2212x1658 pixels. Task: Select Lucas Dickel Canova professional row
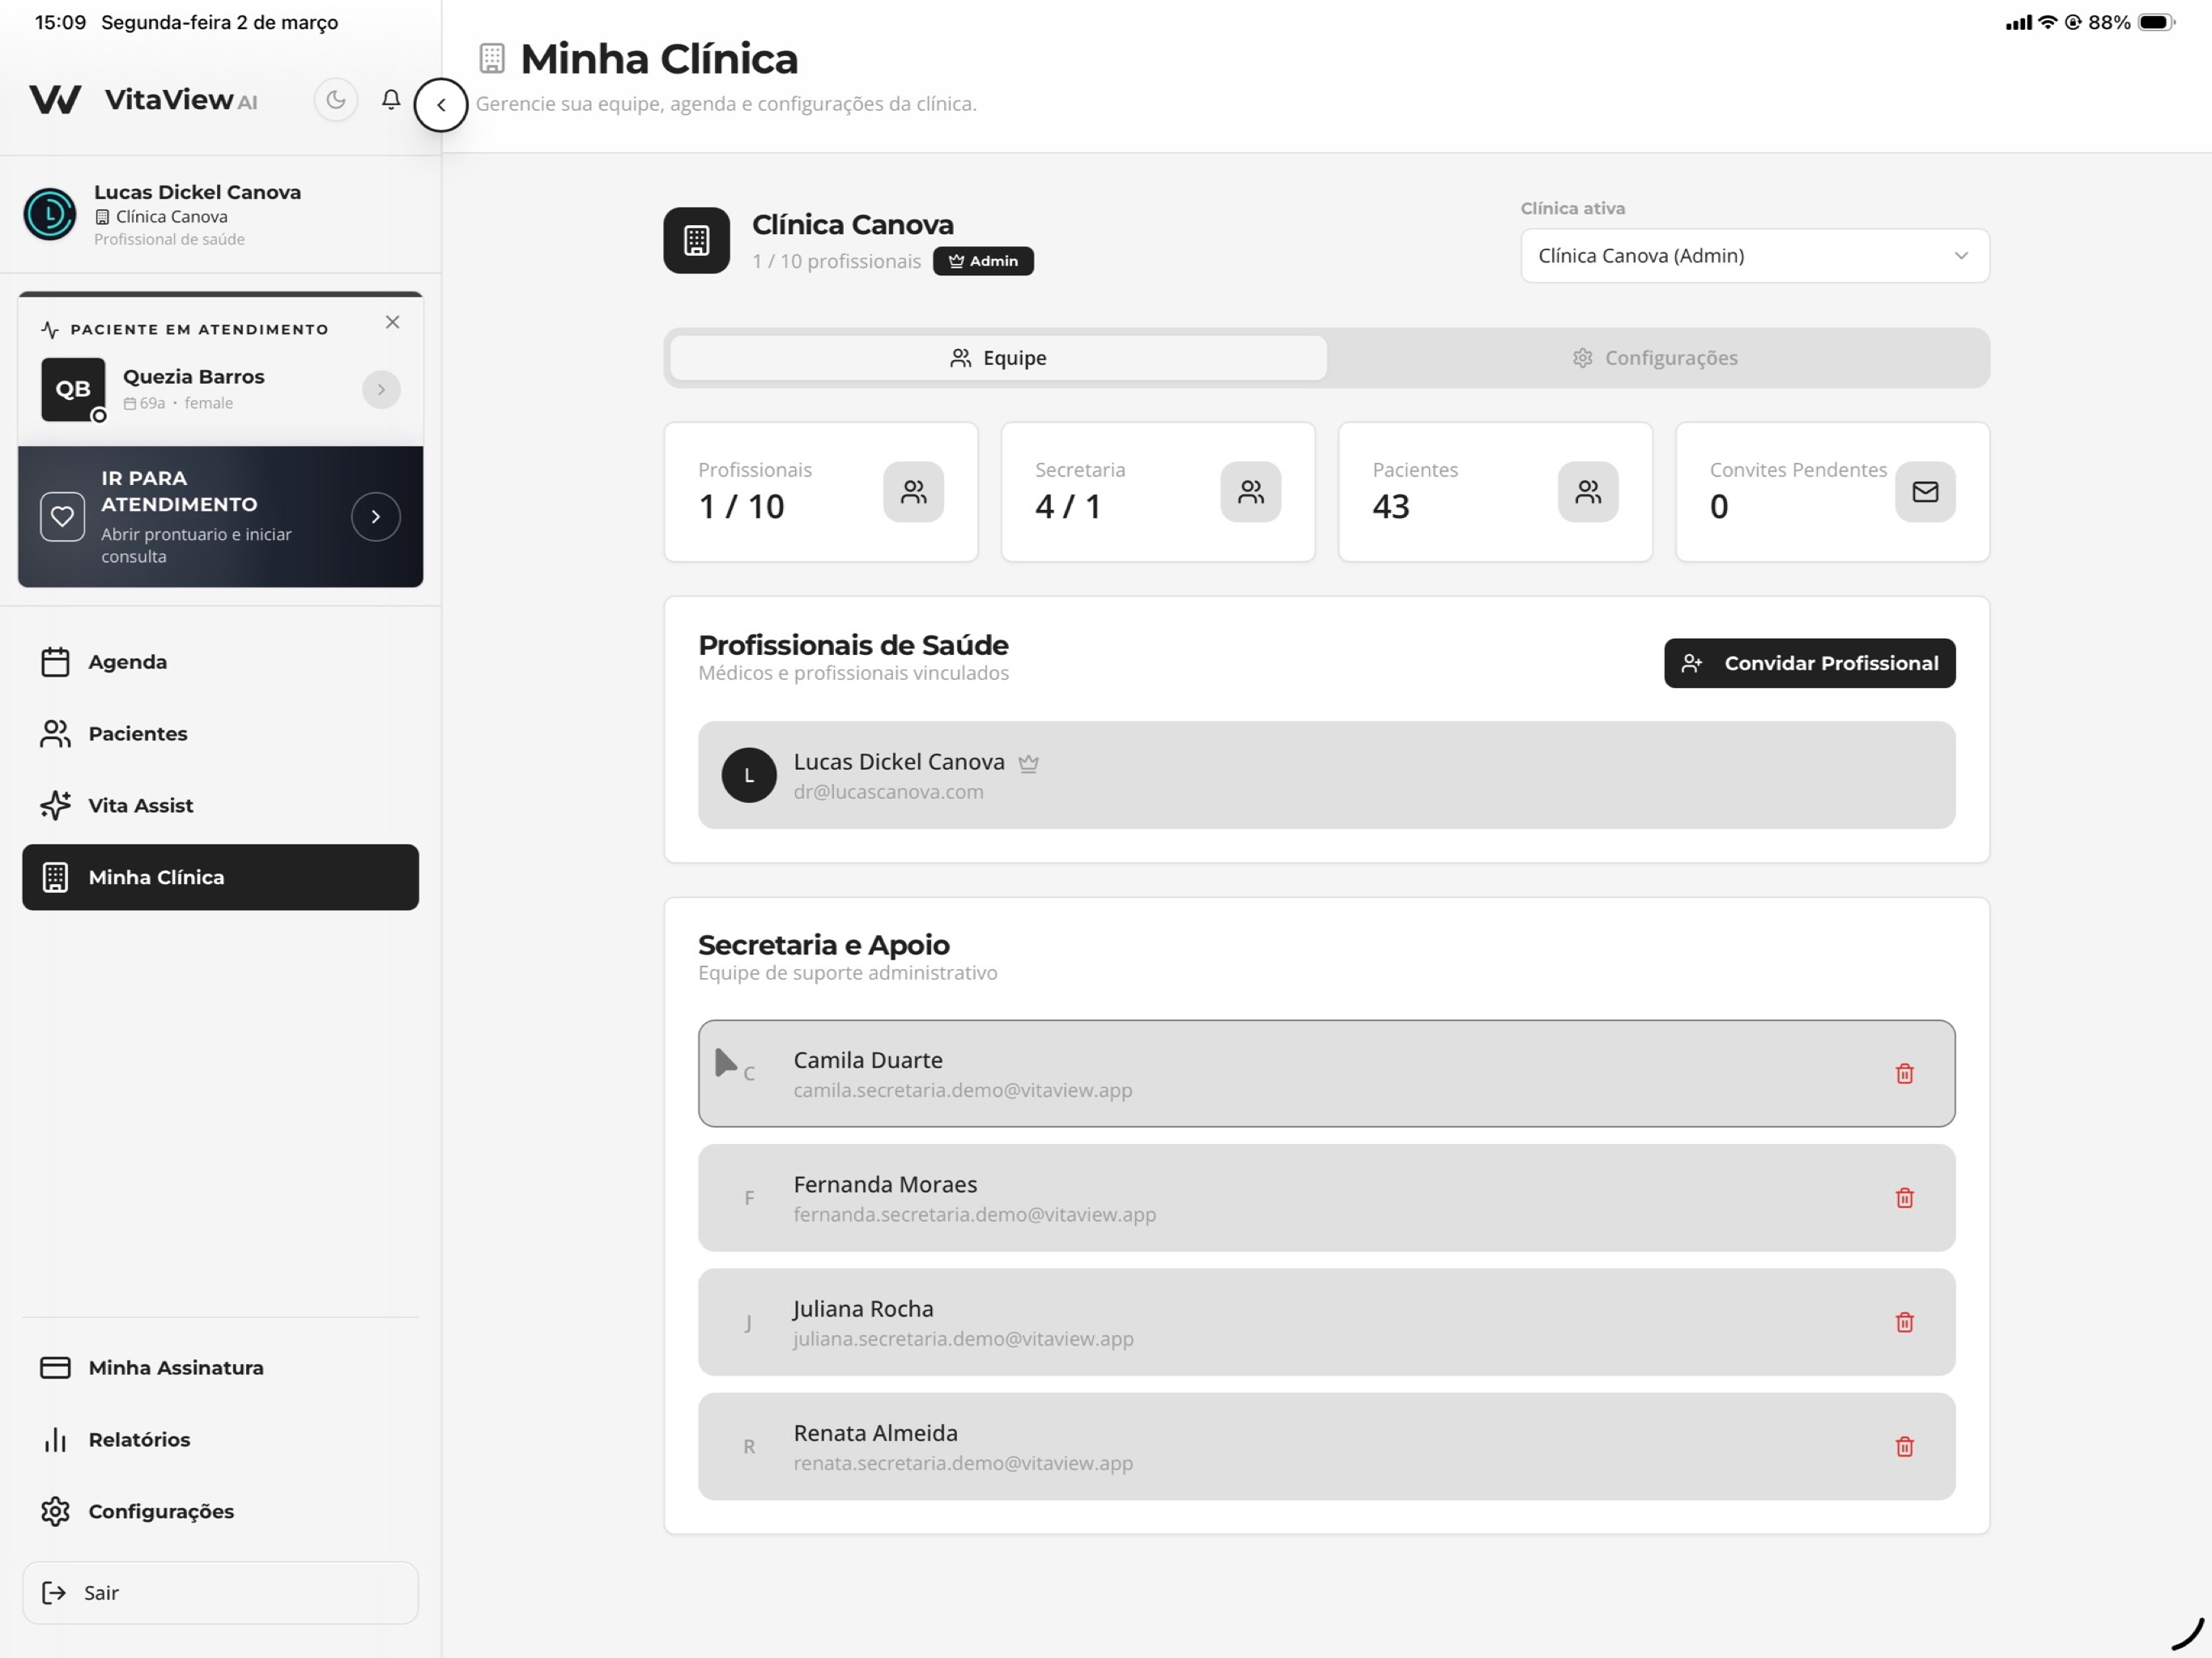coord(1327,775)
